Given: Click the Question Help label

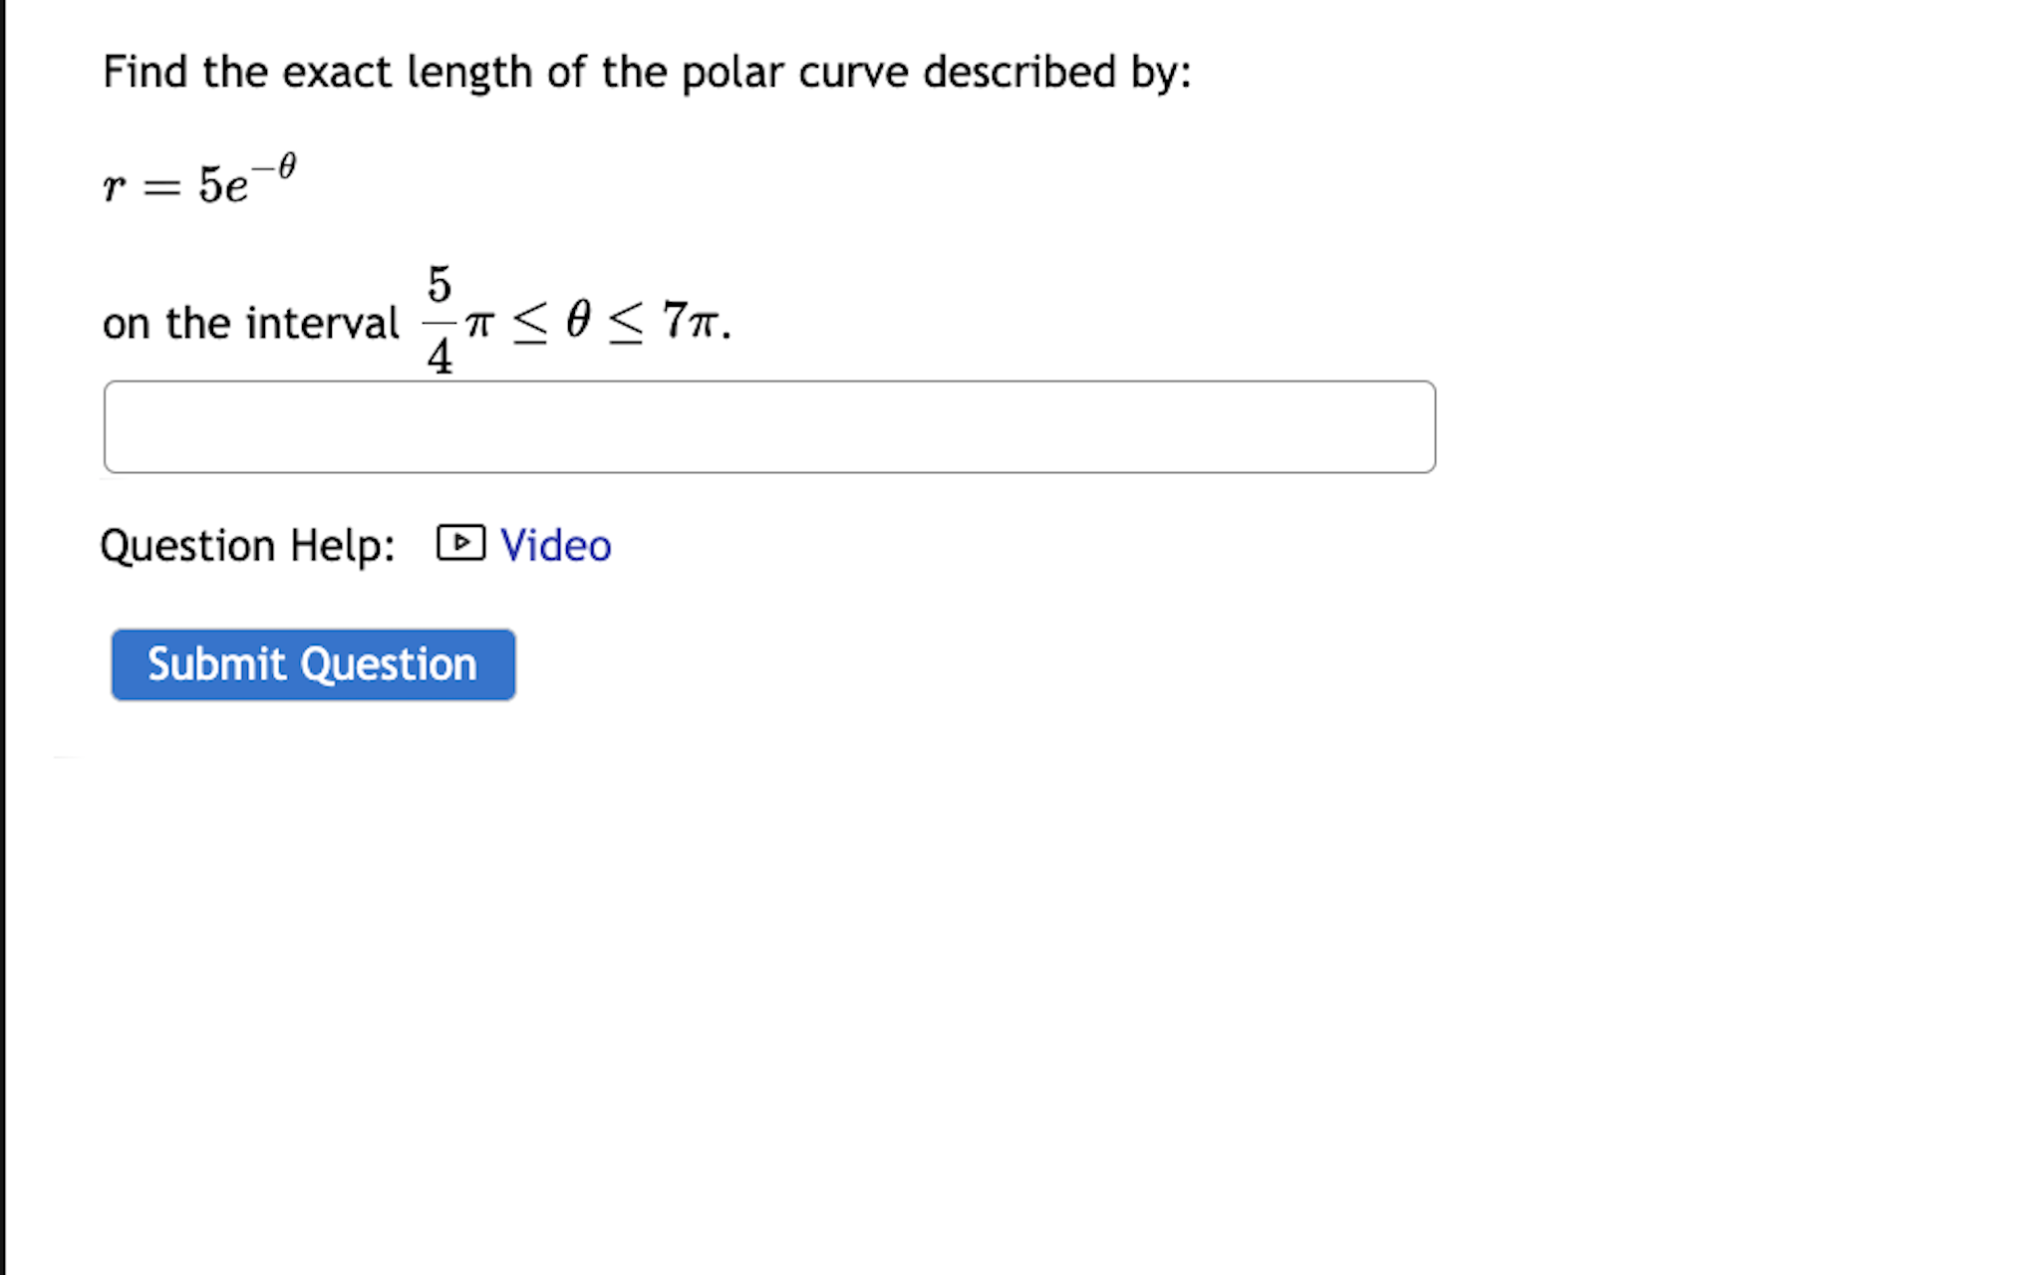Looking at the screenshot, I should [248, 545].
